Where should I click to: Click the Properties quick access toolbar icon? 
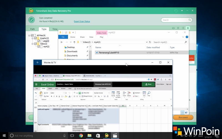pos(66,33)
